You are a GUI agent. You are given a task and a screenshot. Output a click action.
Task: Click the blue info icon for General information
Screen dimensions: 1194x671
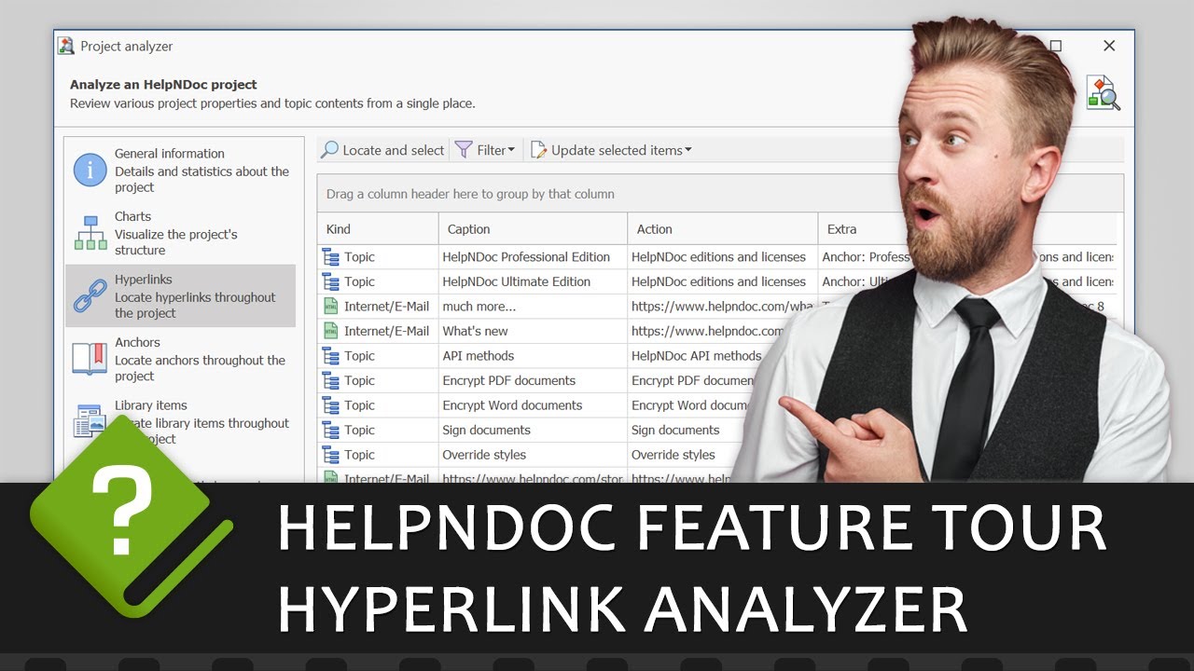pyautogui.click(x=90, y=170)
